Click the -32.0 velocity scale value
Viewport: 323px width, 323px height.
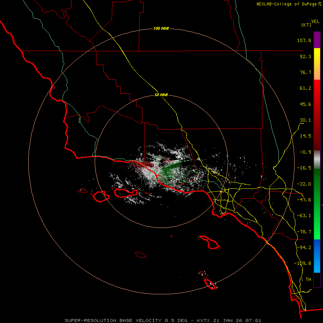pos(304,184)
